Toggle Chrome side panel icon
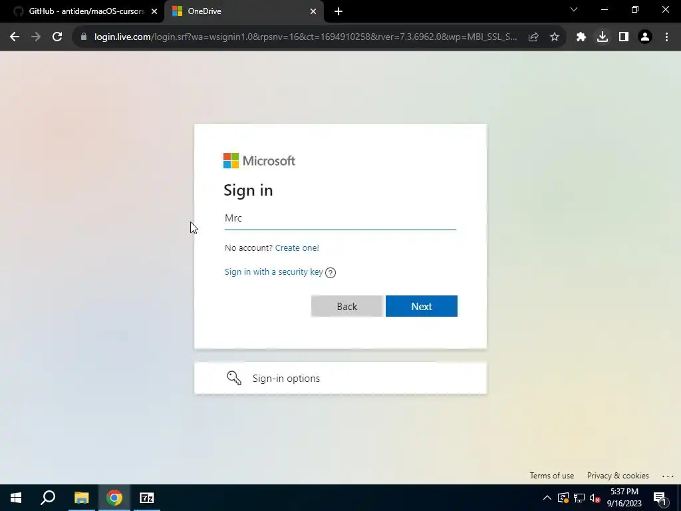This screenshot has width=681, height=511. click(624, 37)
